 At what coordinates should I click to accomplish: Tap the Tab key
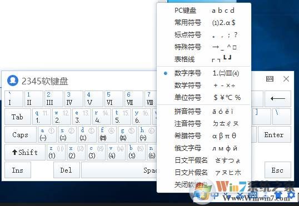pos(18,117)
